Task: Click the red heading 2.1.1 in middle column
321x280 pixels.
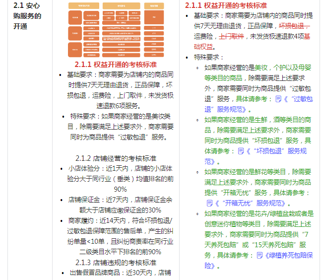Action: coord(116,65)
